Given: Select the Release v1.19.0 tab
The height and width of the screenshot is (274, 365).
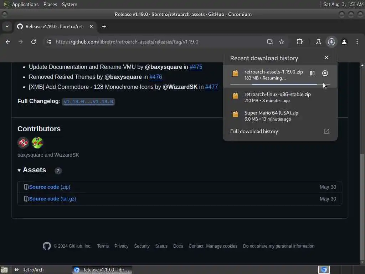Looking at the screenshot, I should pos(55,26).
